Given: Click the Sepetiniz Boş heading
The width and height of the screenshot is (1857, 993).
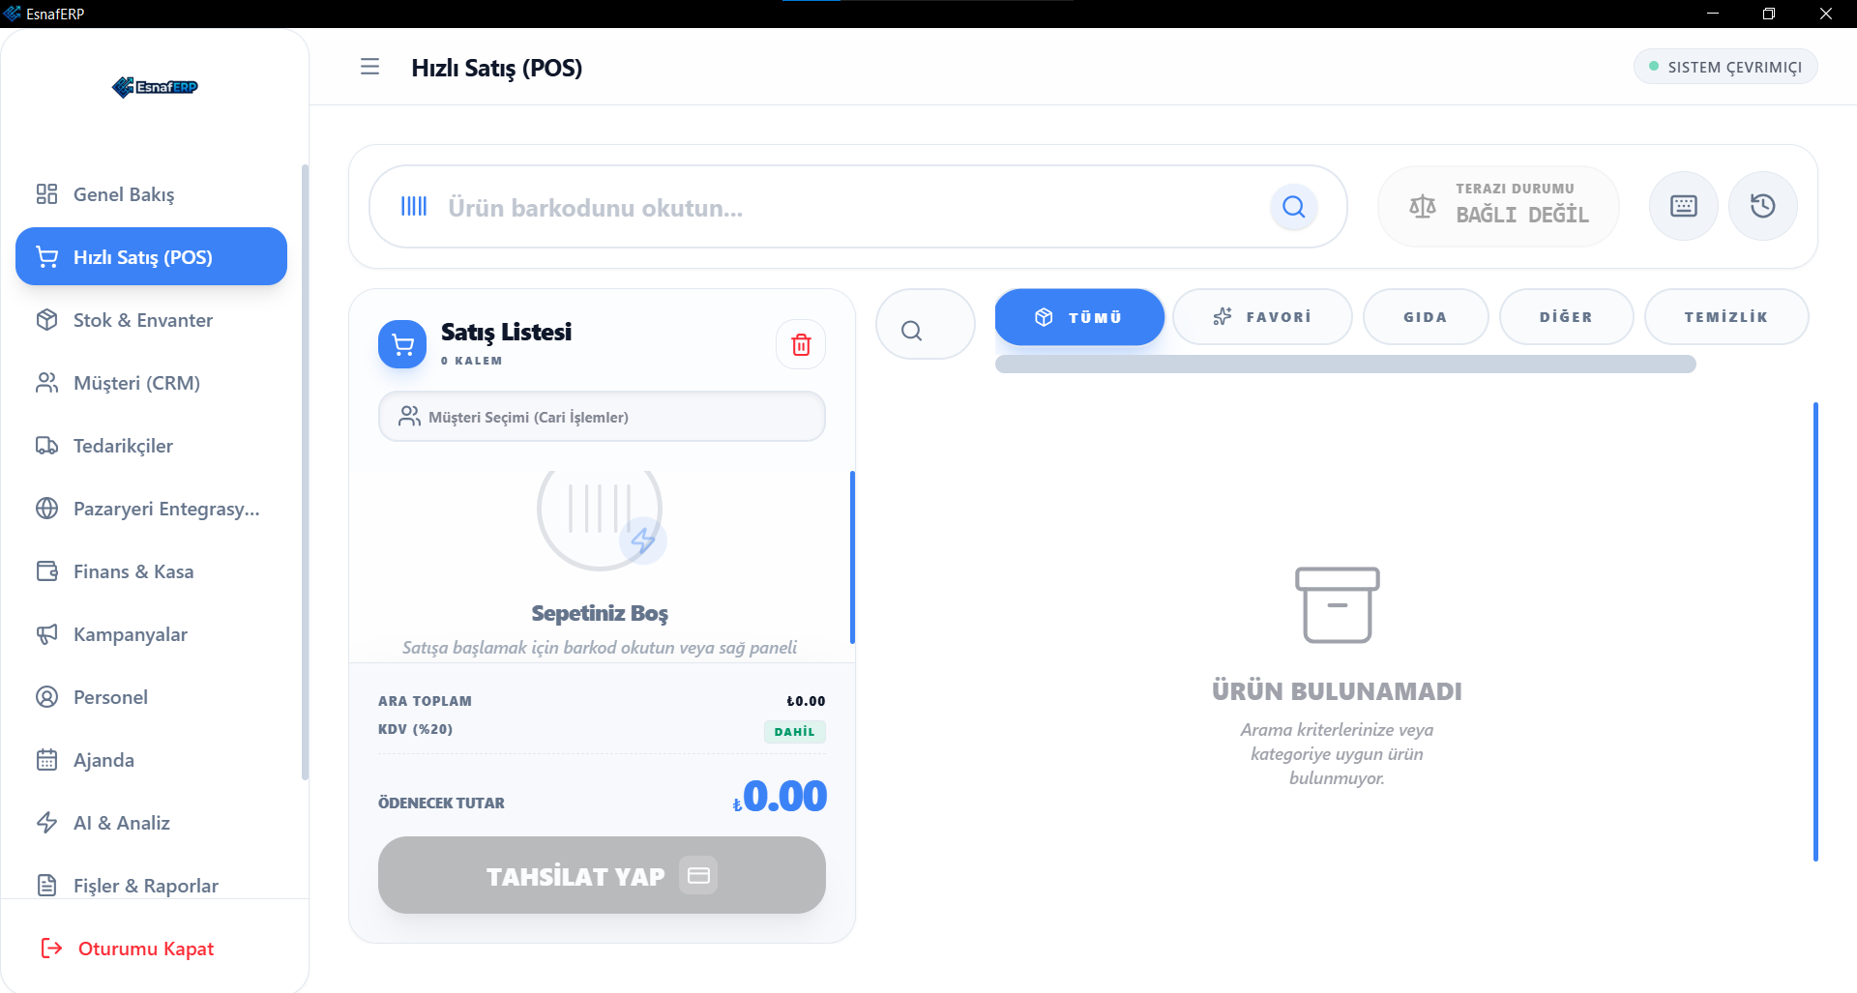Looking at the screenshot, I should tap(600, 613).
